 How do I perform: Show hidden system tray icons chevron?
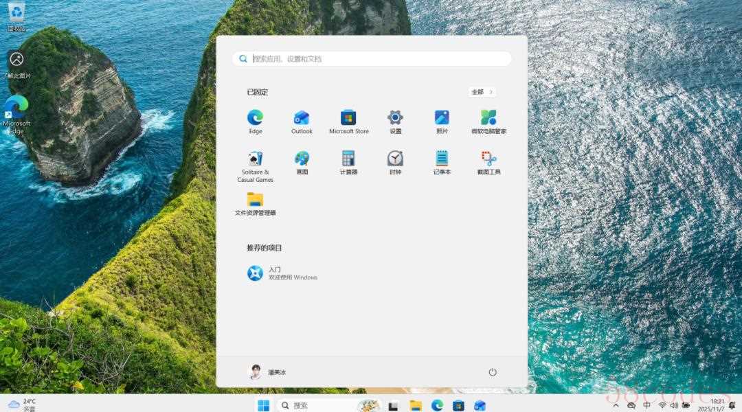(x=616, y=405)
